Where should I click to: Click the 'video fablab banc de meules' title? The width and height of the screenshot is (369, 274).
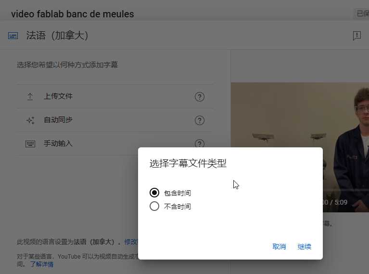pos(73,14)
